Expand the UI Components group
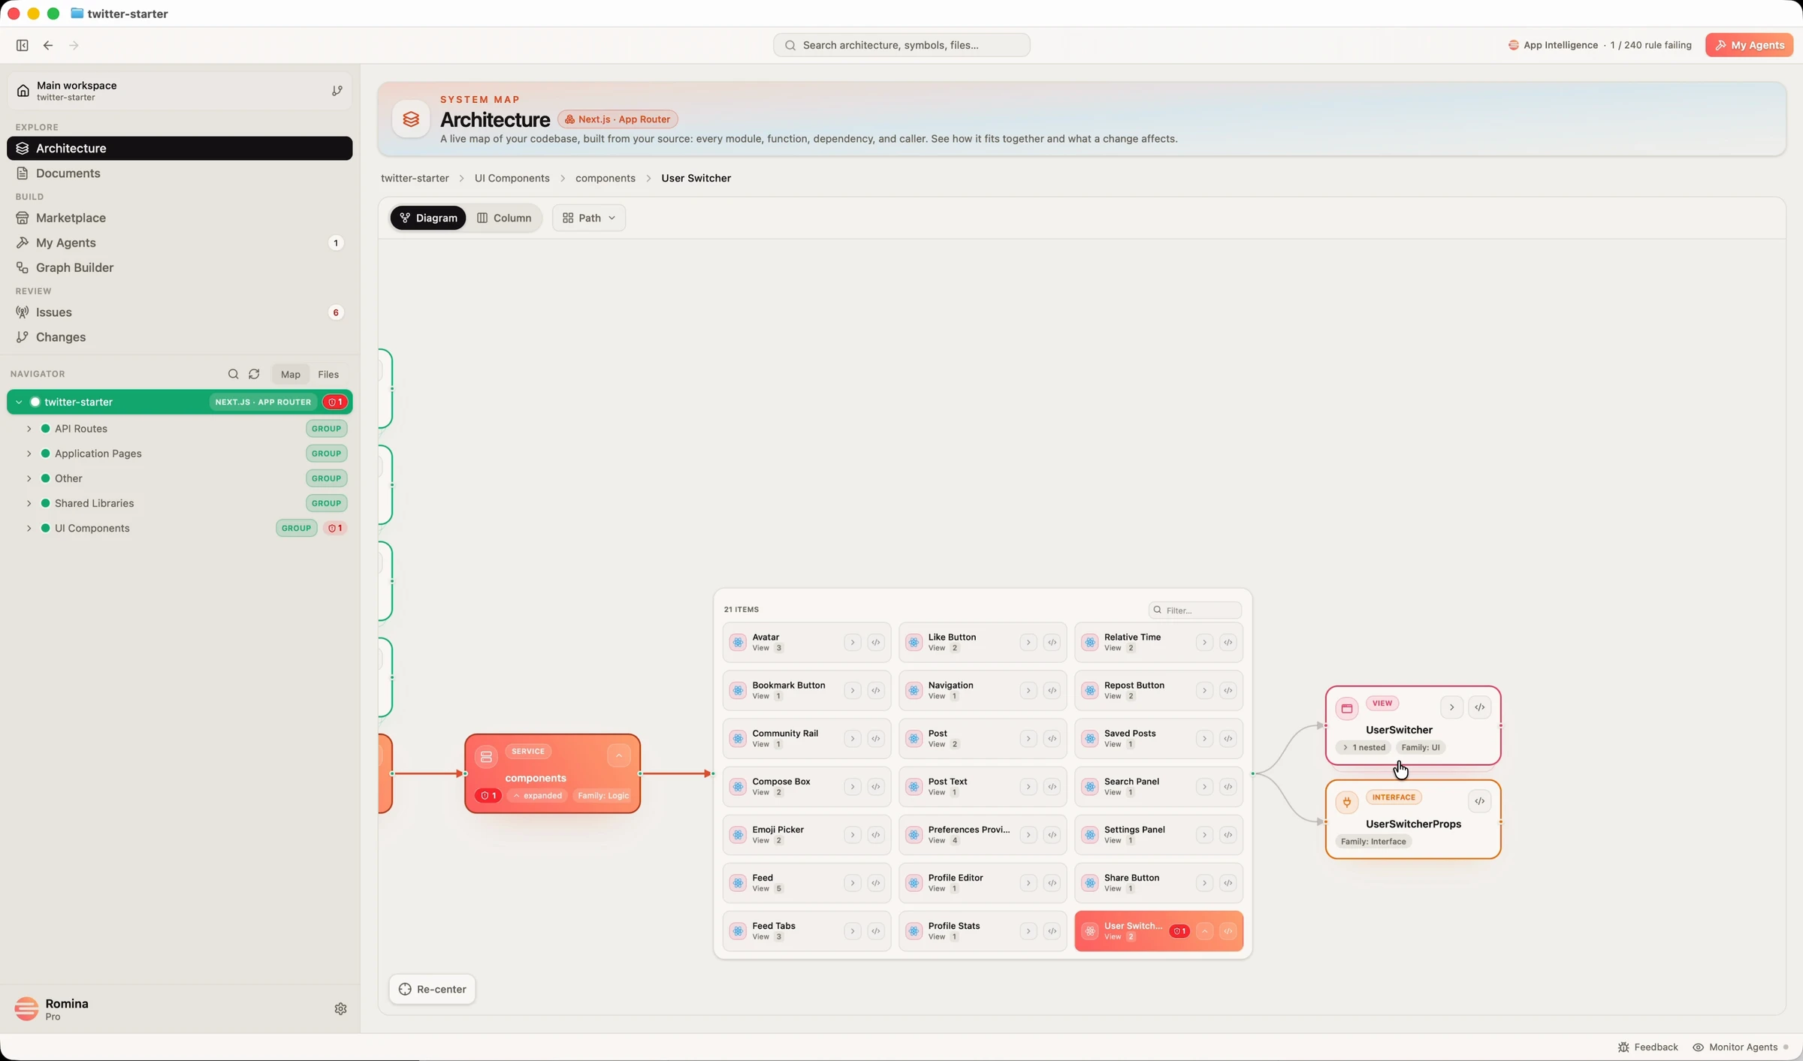 [x=29, y=529]
